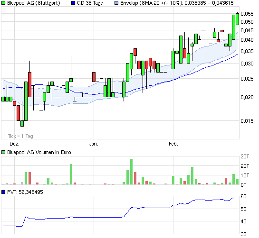Click the tallest February green volume bar
This screenshot has width=259, height=238.
192,176
